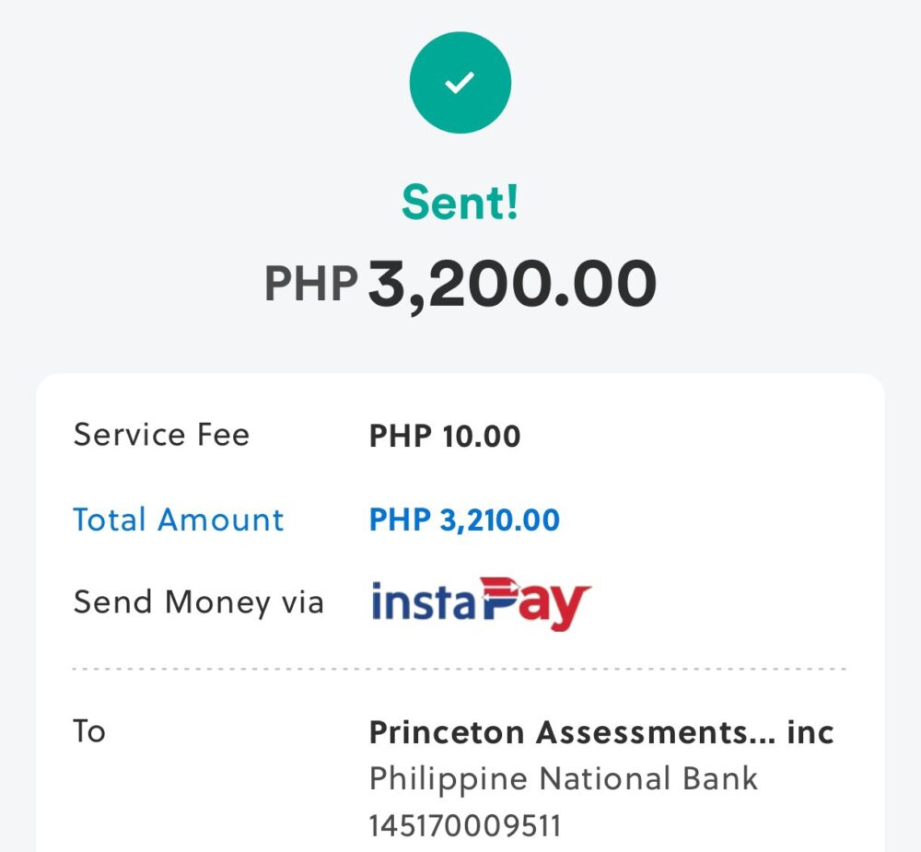Viewport: 921px width, 852px height.
Task: Select the Philippine National Bank text
Action: (x=563, y=778)
